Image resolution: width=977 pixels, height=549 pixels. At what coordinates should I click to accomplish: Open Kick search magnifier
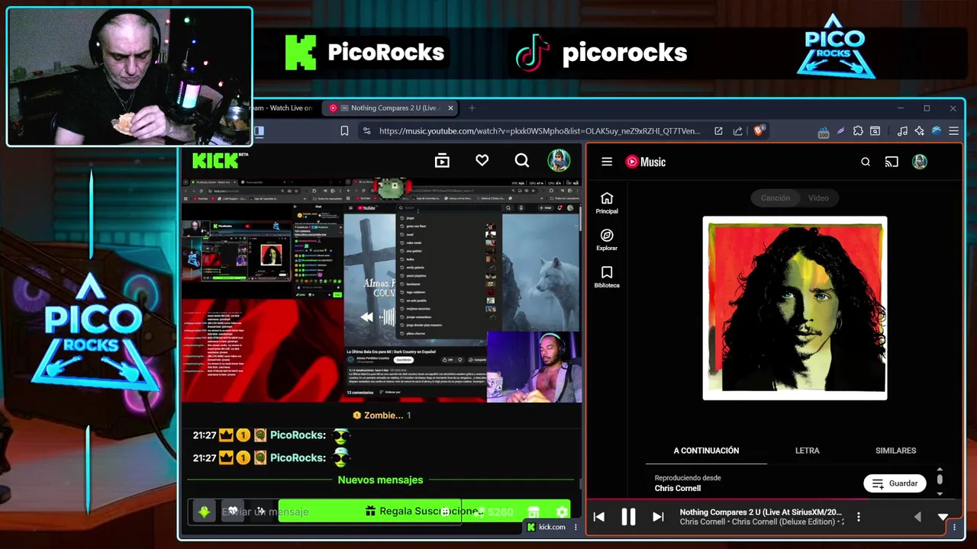pos(522,160)
